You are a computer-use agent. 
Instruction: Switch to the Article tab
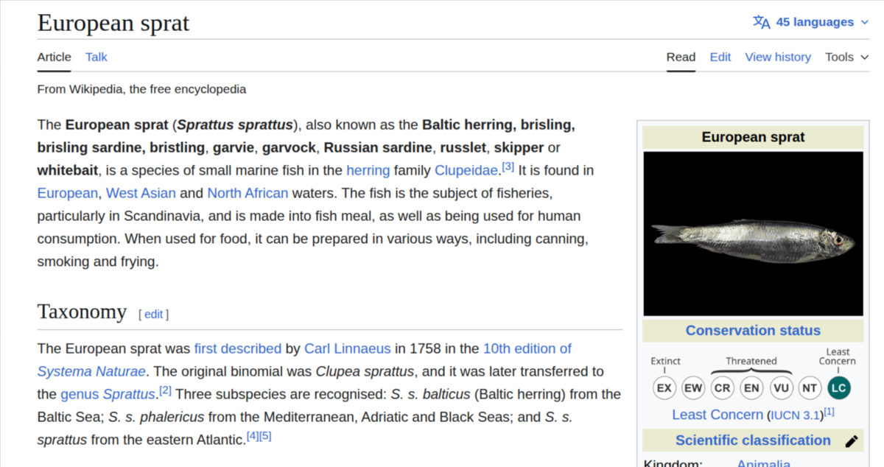[x=55, y=57]
